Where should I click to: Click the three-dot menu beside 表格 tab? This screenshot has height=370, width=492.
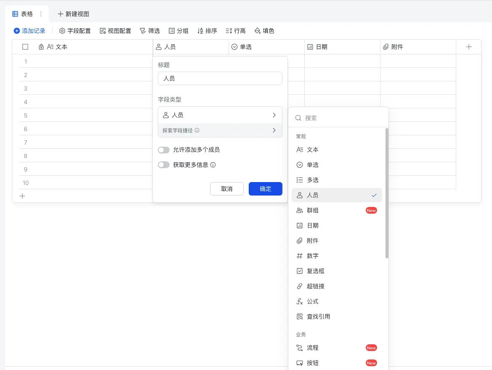tap(41, 14)
